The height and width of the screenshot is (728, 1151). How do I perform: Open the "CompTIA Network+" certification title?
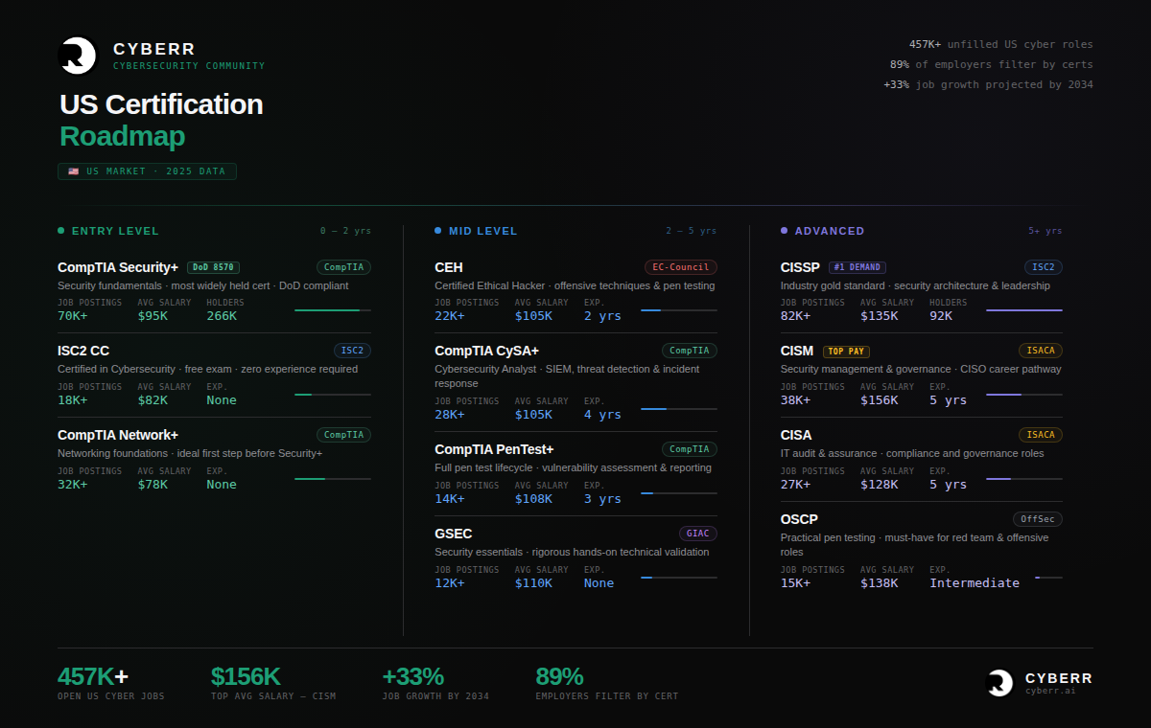(x=118, y=435)
